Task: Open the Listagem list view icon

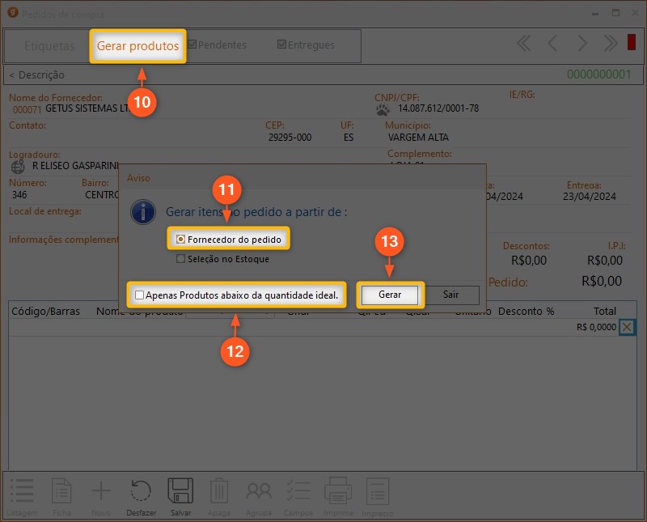Action: point(22,492)
